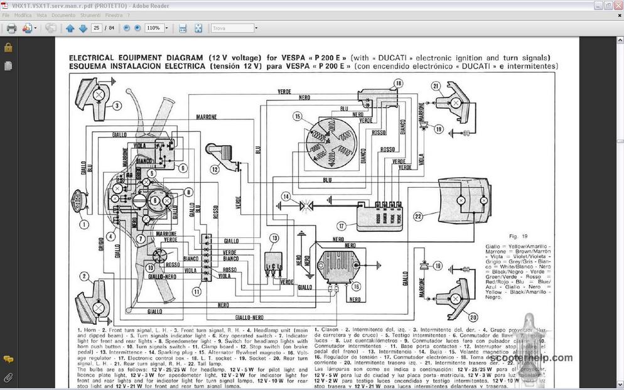Open the Finestra menu
The width and height of the screenshot is (624, 390).
pyautogui.click(x=114, y=14)
